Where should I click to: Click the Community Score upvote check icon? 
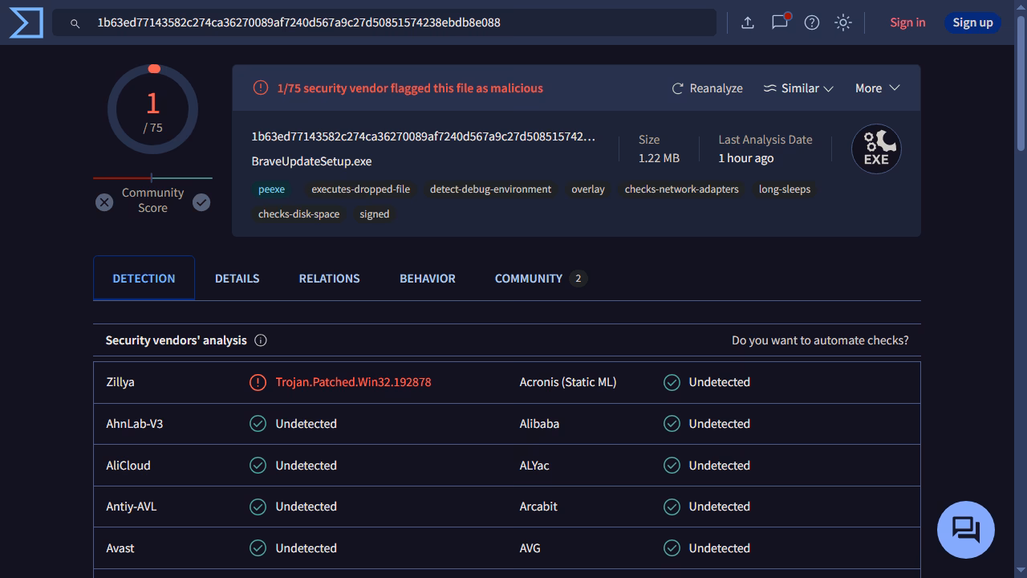pyautogui.click(x=201, y=202)
